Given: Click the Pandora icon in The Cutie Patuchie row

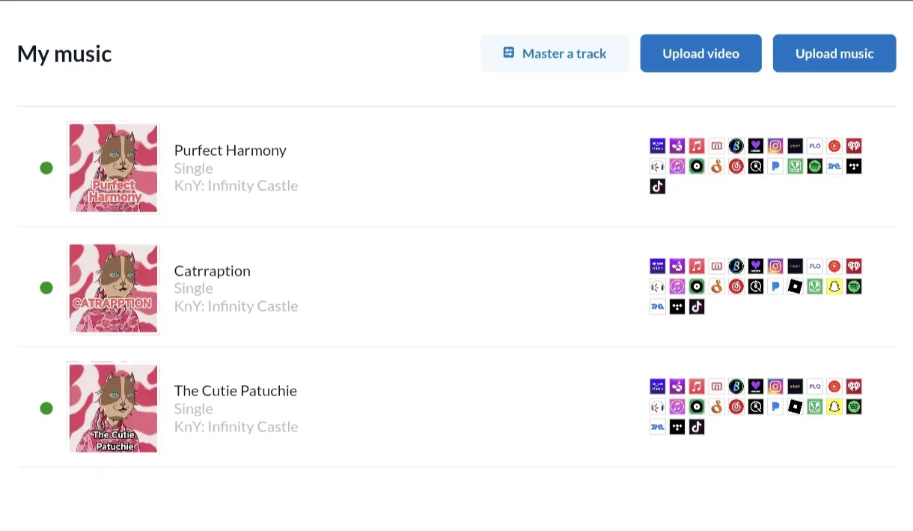Looking at the screenshot, I should click(x=775, y=407).
